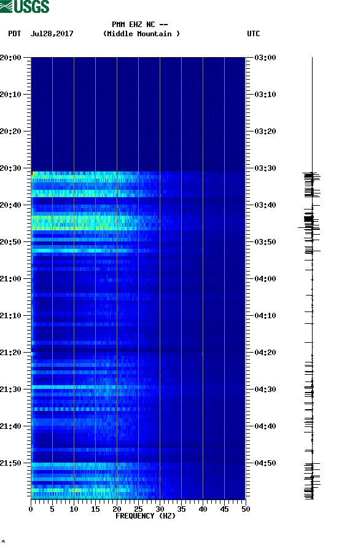This screenshot has width=339, height=548.
Task: Click the '21:30' PDT time label
Action: click(x=10, y=389)
